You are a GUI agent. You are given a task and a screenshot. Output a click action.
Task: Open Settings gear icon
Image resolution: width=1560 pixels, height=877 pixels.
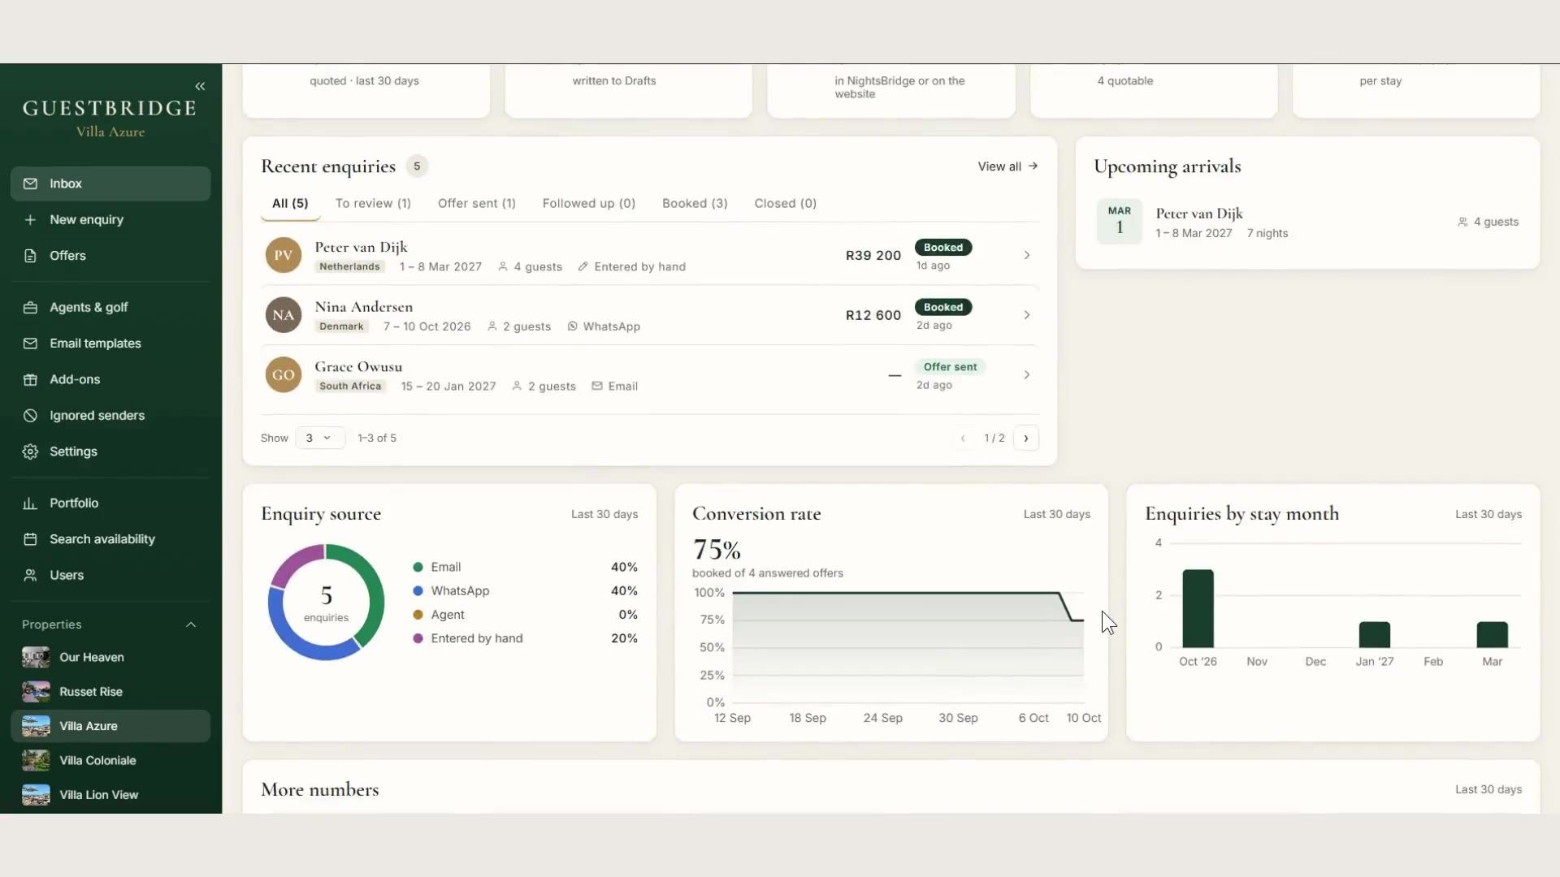30,451
